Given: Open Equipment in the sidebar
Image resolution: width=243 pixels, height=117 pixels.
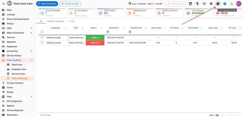Looking at the screenshot, I should (x=12, y=46).
